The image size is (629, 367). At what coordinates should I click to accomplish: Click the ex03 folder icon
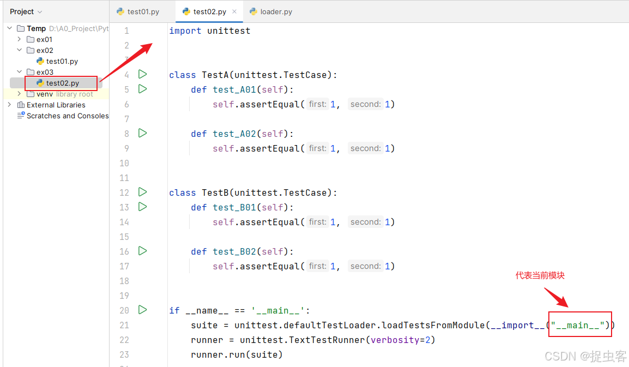(x=31, y=72)
